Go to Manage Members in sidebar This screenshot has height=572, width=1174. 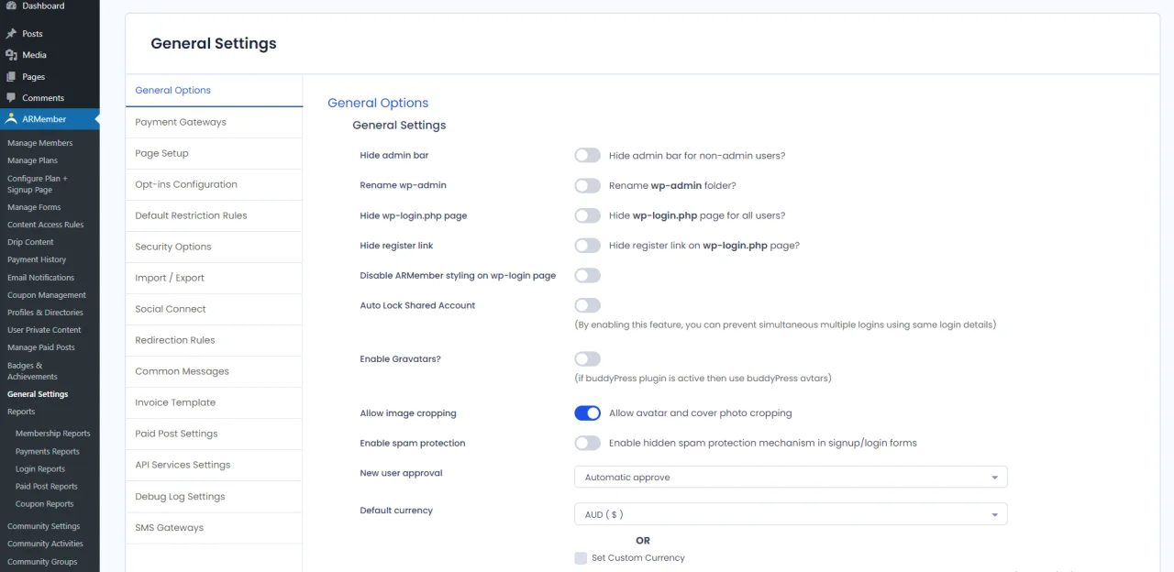(x=40, y=143)
